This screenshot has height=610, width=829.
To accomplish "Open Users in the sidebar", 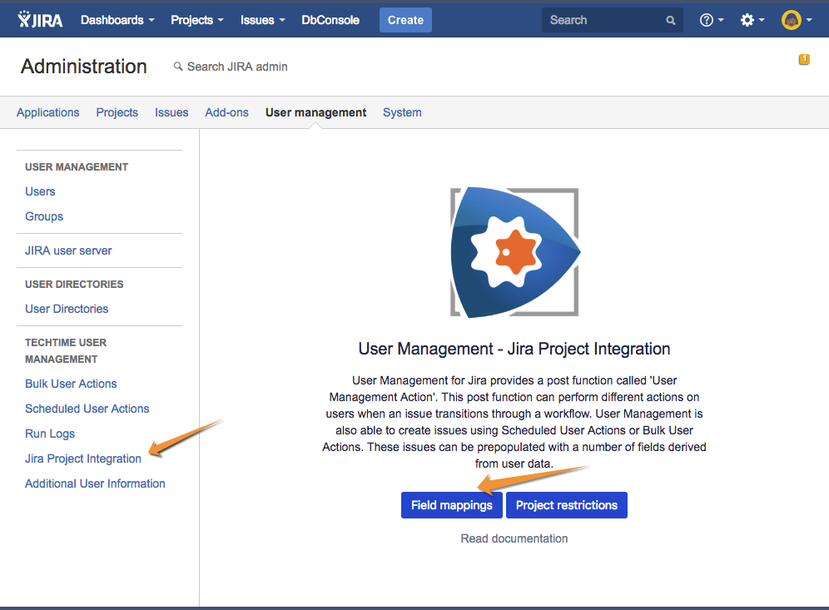I will pyautogui.click(x=40, y=191).
